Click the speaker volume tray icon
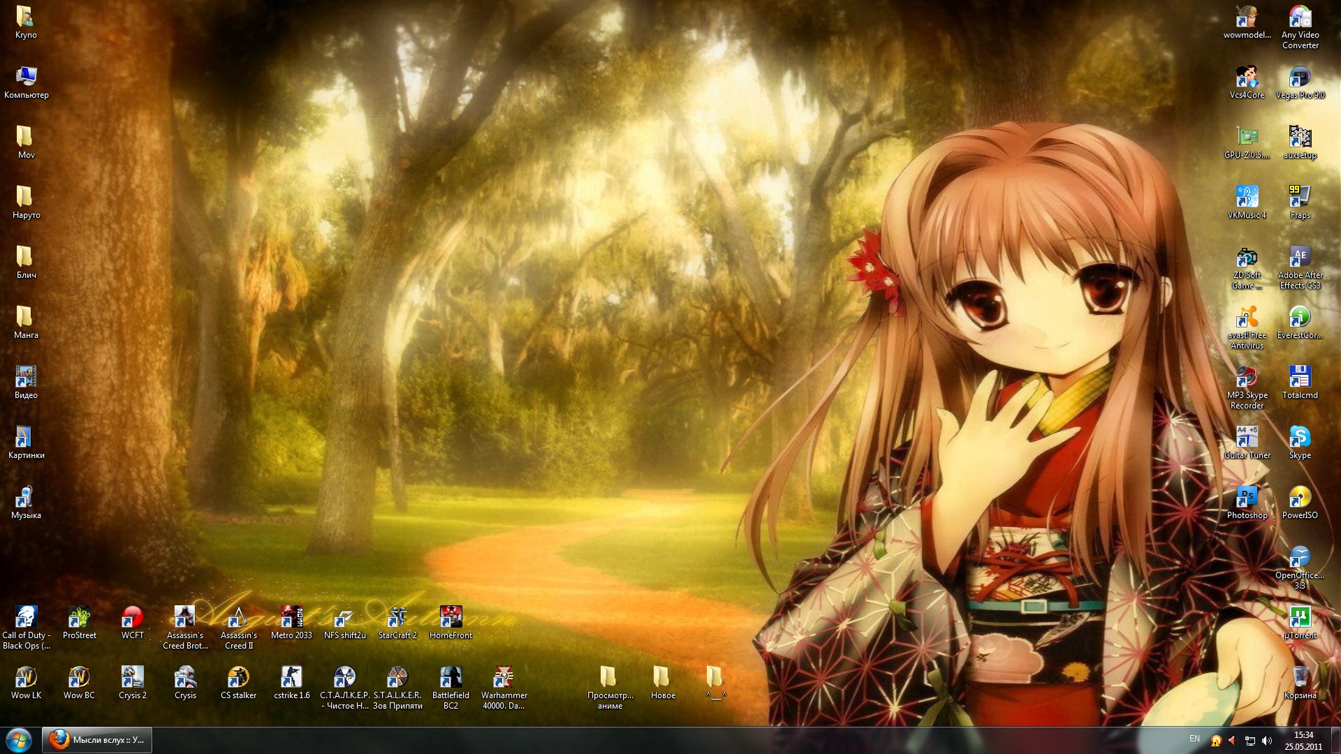Image resolution: width=1341 pixels, height=754 pixels. 1267,741
